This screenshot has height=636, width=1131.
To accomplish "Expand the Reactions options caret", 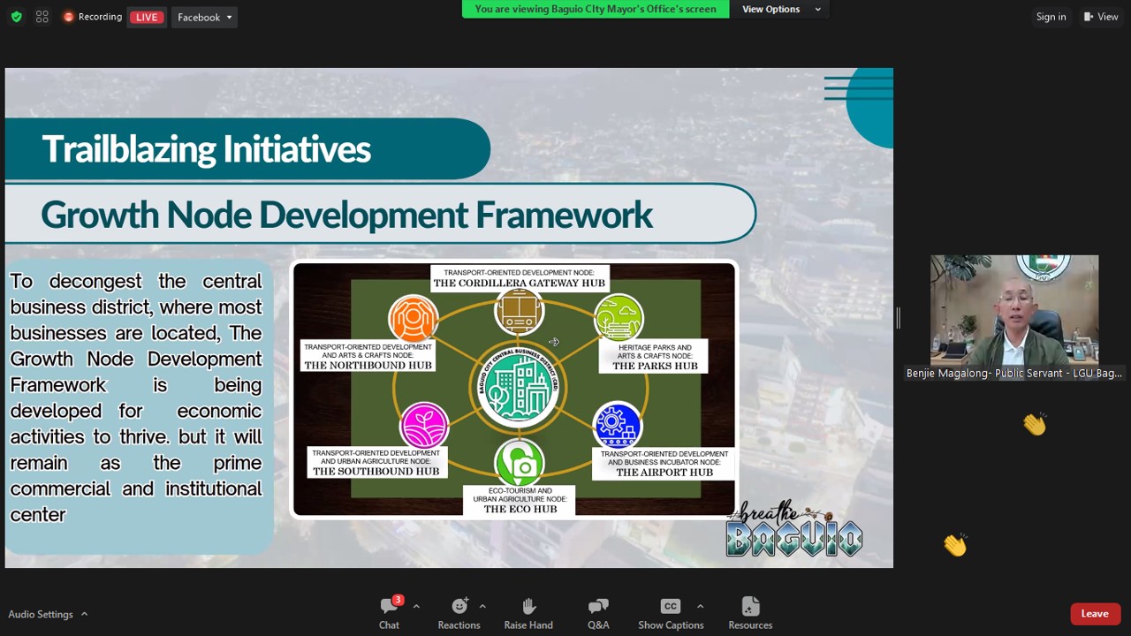I will click(482, 606).
